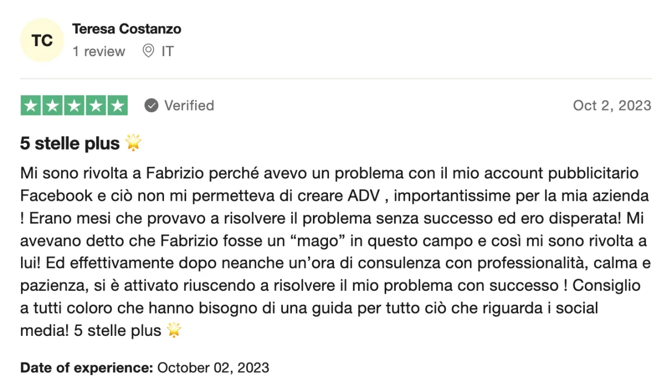Open the Verified label info

(x=189, y=106)
